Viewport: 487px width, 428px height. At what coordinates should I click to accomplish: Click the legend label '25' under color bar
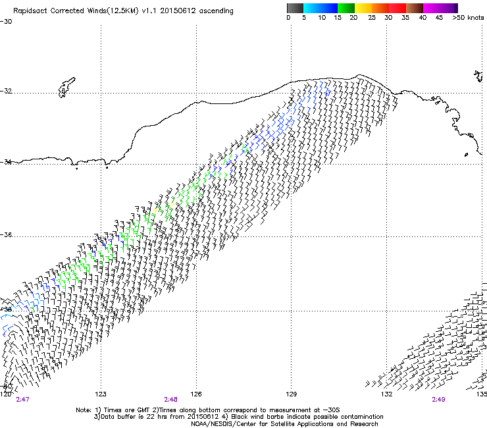pyautogui.click(x=372, y=18)
